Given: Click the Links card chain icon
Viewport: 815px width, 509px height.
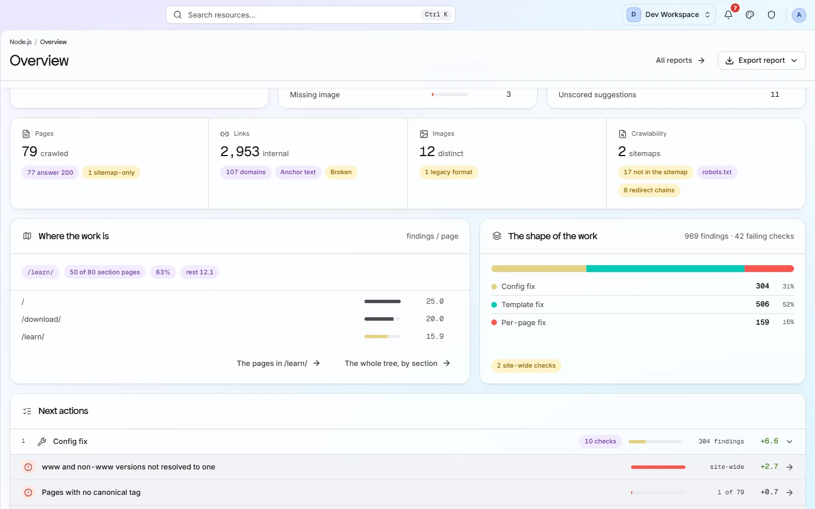Looking at the screenshot, I should pyautogui.click(x=225, y=134).
